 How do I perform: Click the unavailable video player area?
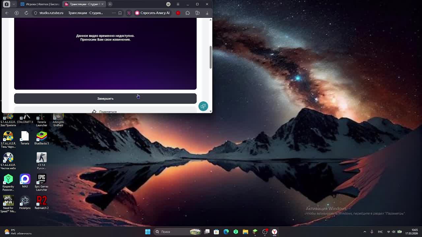[x=105, y=54]
